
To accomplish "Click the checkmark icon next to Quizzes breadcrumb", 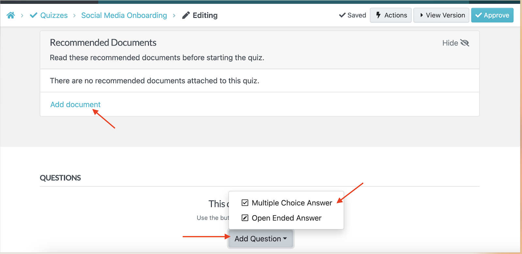I will tap(33, 15).
